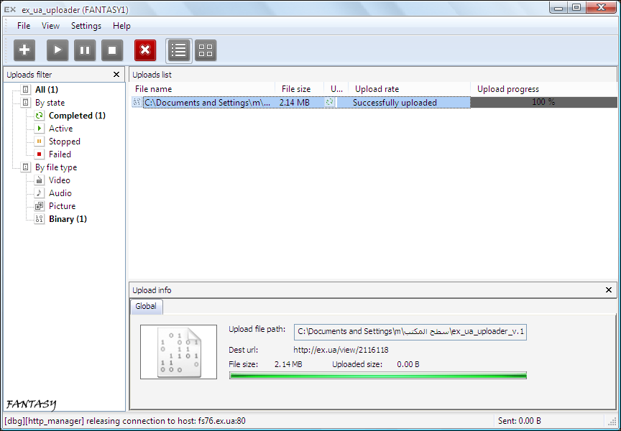The height and width of the screenshot is (431, 621).
Task: Click the Picture frames icon
Action: [x=40, y=206]
